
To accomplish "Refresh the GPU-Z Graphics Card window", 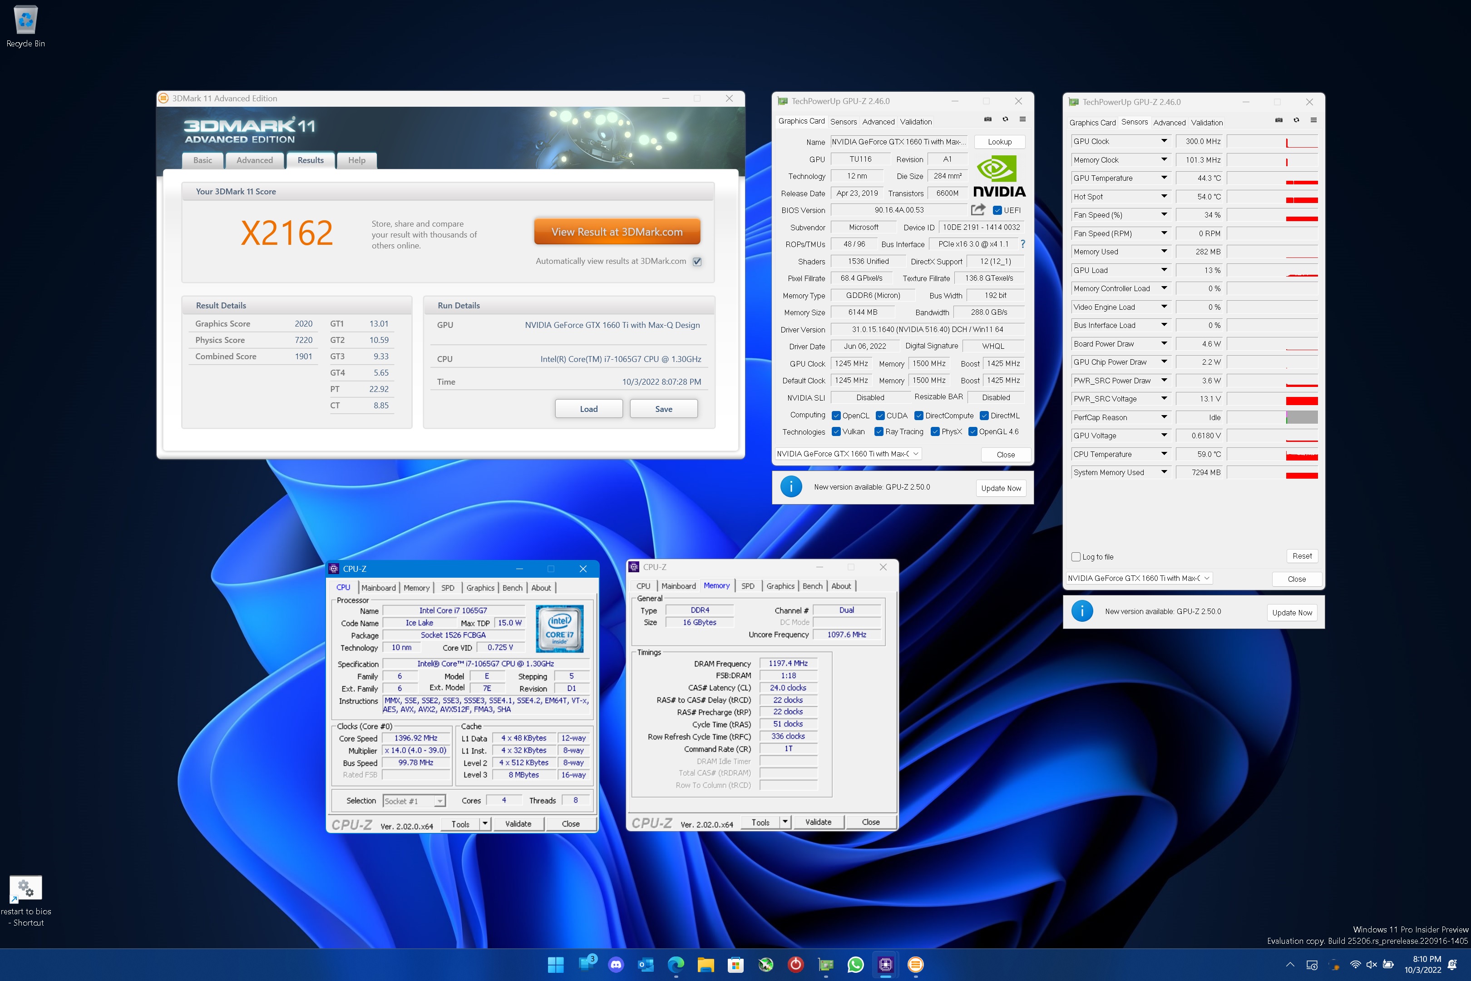I will pyautogui.click(x=1005, y=119).
